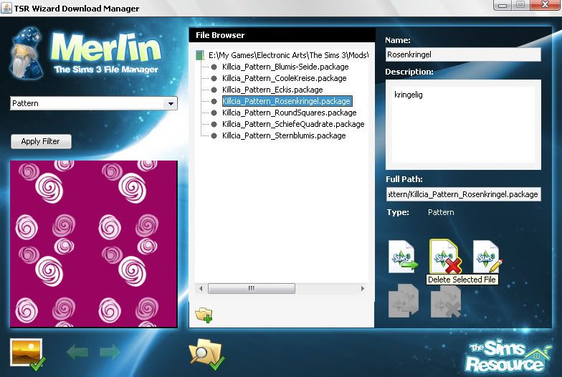Select Killcia_Pattern_SchiefeQuadrate.package
Image resolution: width=562 pixels, height=377 pixels.
tap(293, 124)
